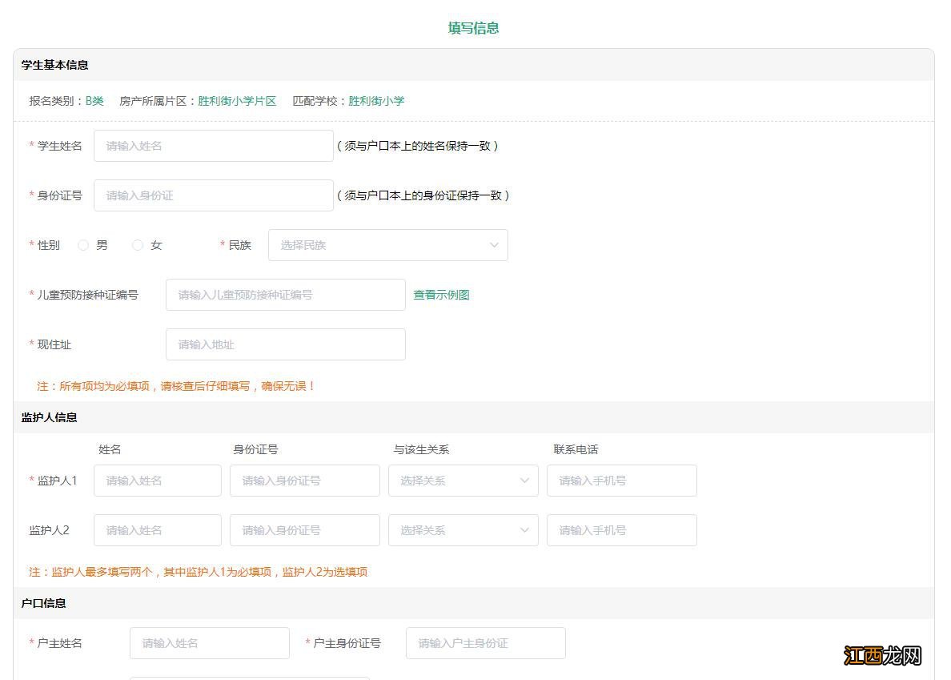This screenshot has height=680, width=951.
Task: Click the 监护人信息 section header
Action: click(48, 417)
